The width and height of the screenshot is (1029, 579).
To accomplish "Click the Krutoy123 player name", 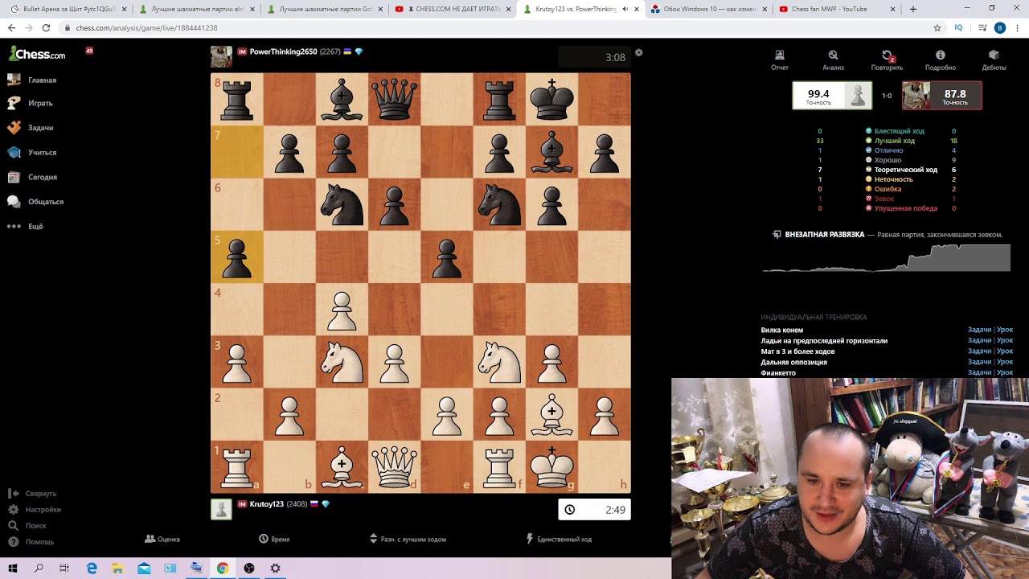I will tap(267, 504).
